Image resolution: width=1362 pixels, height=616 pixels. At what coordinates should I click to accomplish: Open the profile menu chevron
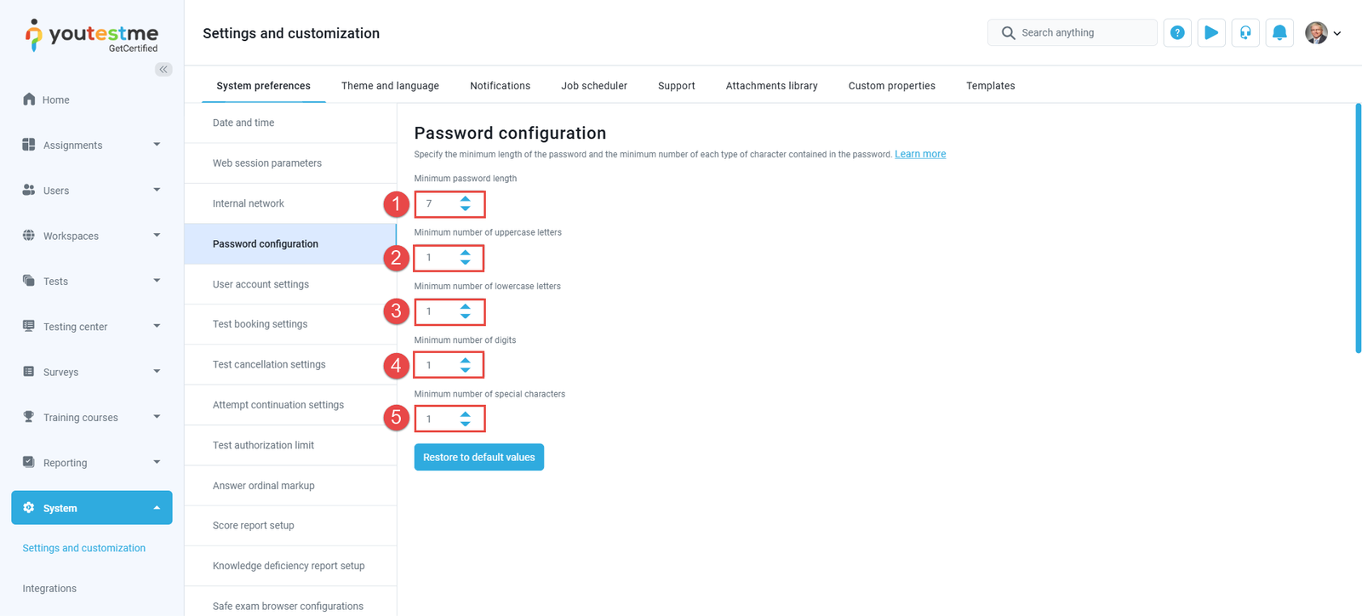point(1337,33)
